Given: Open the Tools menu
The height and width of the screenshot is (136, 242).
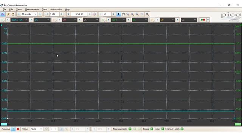Looking at the screenshot, I should tap(45, 9).
